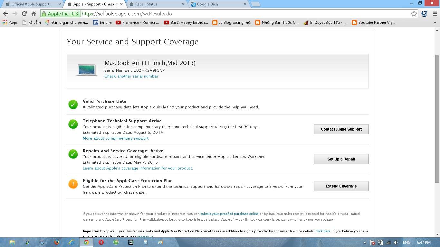Screen dimensions: 440x247
Task: Open the browser home page icon
Action: 33,14
